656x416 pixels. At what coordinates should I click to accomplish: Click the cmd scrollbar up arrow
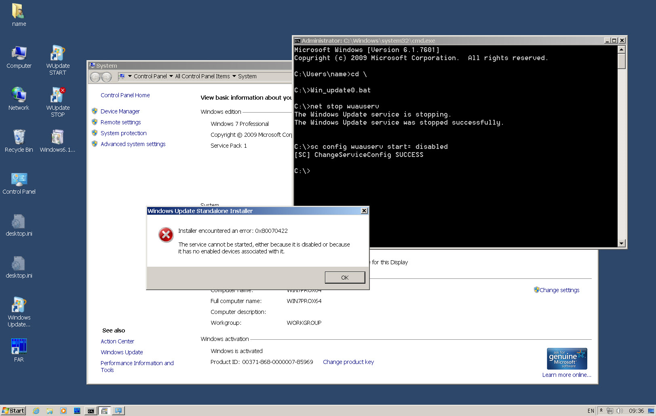tap(622, 49)
